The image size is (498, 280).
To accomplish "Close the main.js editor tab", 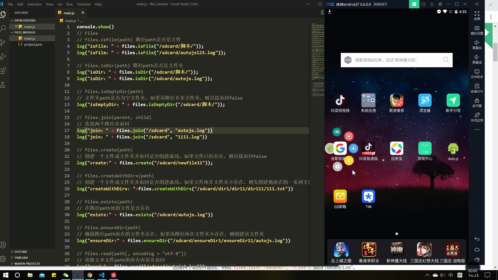I will point(83,13).
